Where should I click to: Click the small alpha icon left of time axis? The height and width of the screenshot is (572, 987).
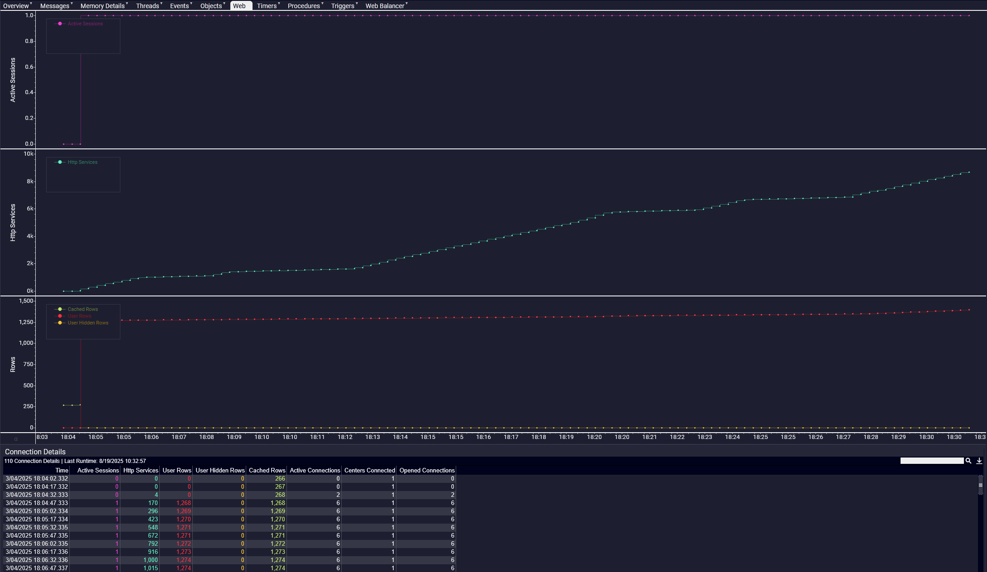pos(16,439)
